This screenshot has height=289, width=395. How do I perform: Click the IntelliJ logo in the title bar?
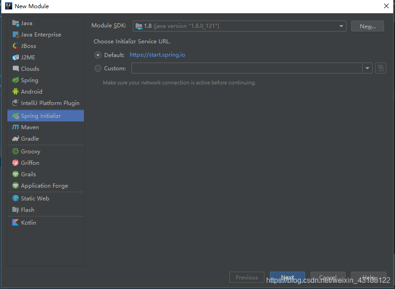pyautogui.click(x=9, y=6)
